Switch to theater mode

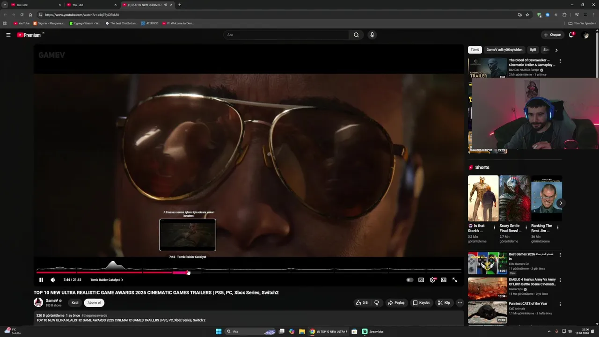pos(444,280)
